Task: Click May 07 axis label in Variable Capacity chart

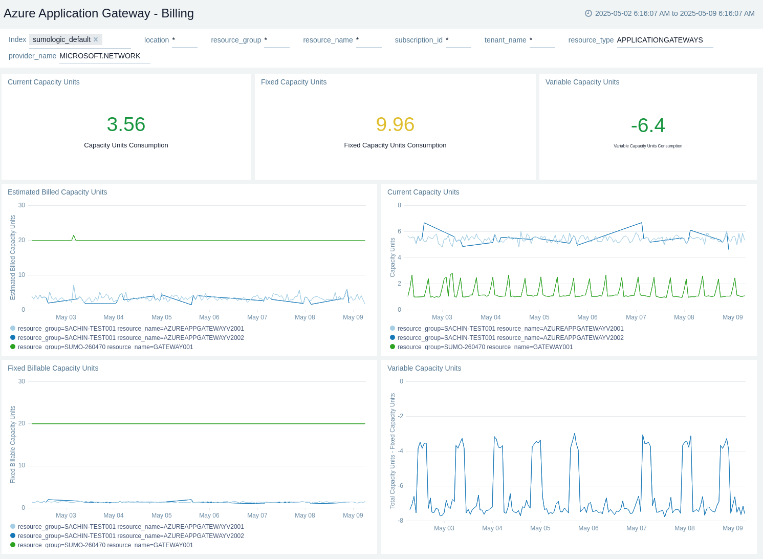Action: tap(637, 528)
